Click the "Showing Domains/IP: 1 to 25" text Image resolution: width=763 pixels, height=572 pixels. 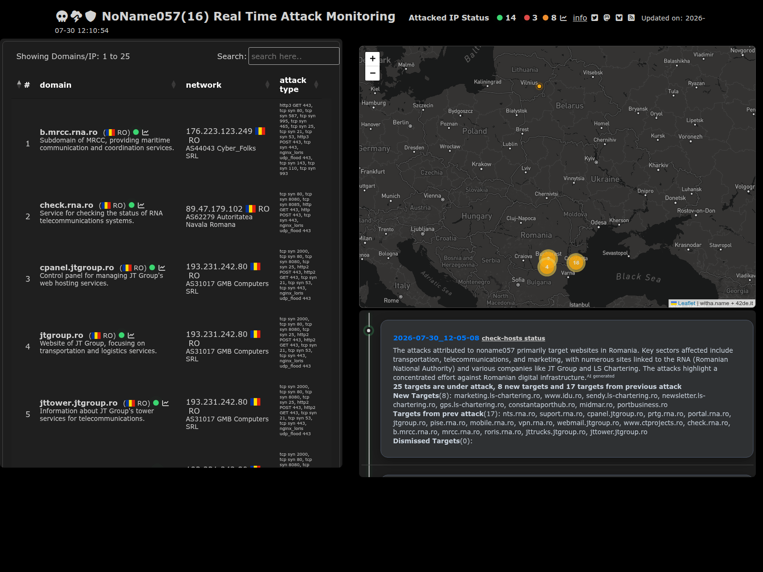click(x=73, y=56)
